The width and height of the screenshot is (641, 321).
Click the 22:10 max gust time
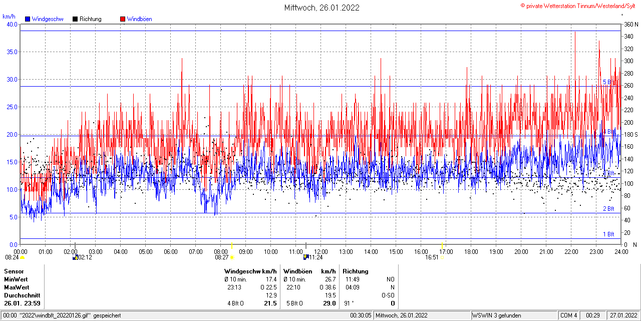[293, 287]
